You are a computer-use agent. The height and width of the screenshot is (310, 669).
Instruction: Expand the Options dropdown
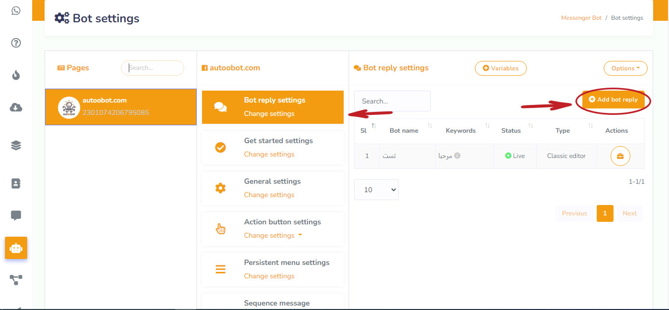pos(625,68)
